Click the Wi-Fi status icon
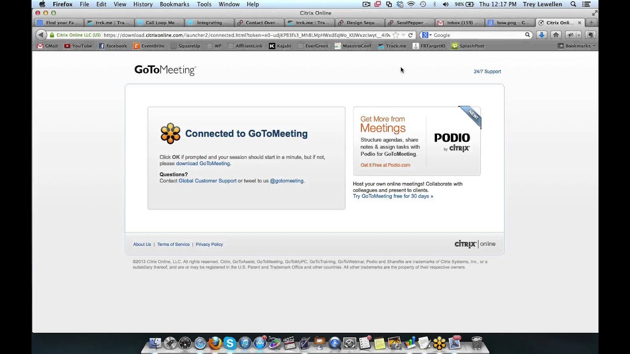Image resolution: width=630 pixels, height=354 pixels. point(411,4)
